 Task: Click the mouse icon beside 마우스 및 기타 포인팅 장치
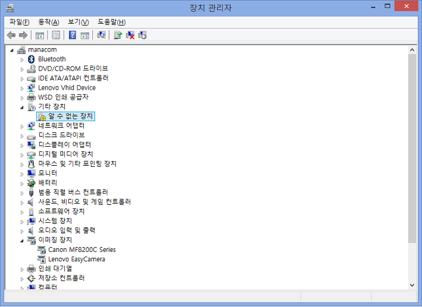(x=32, y=164)
